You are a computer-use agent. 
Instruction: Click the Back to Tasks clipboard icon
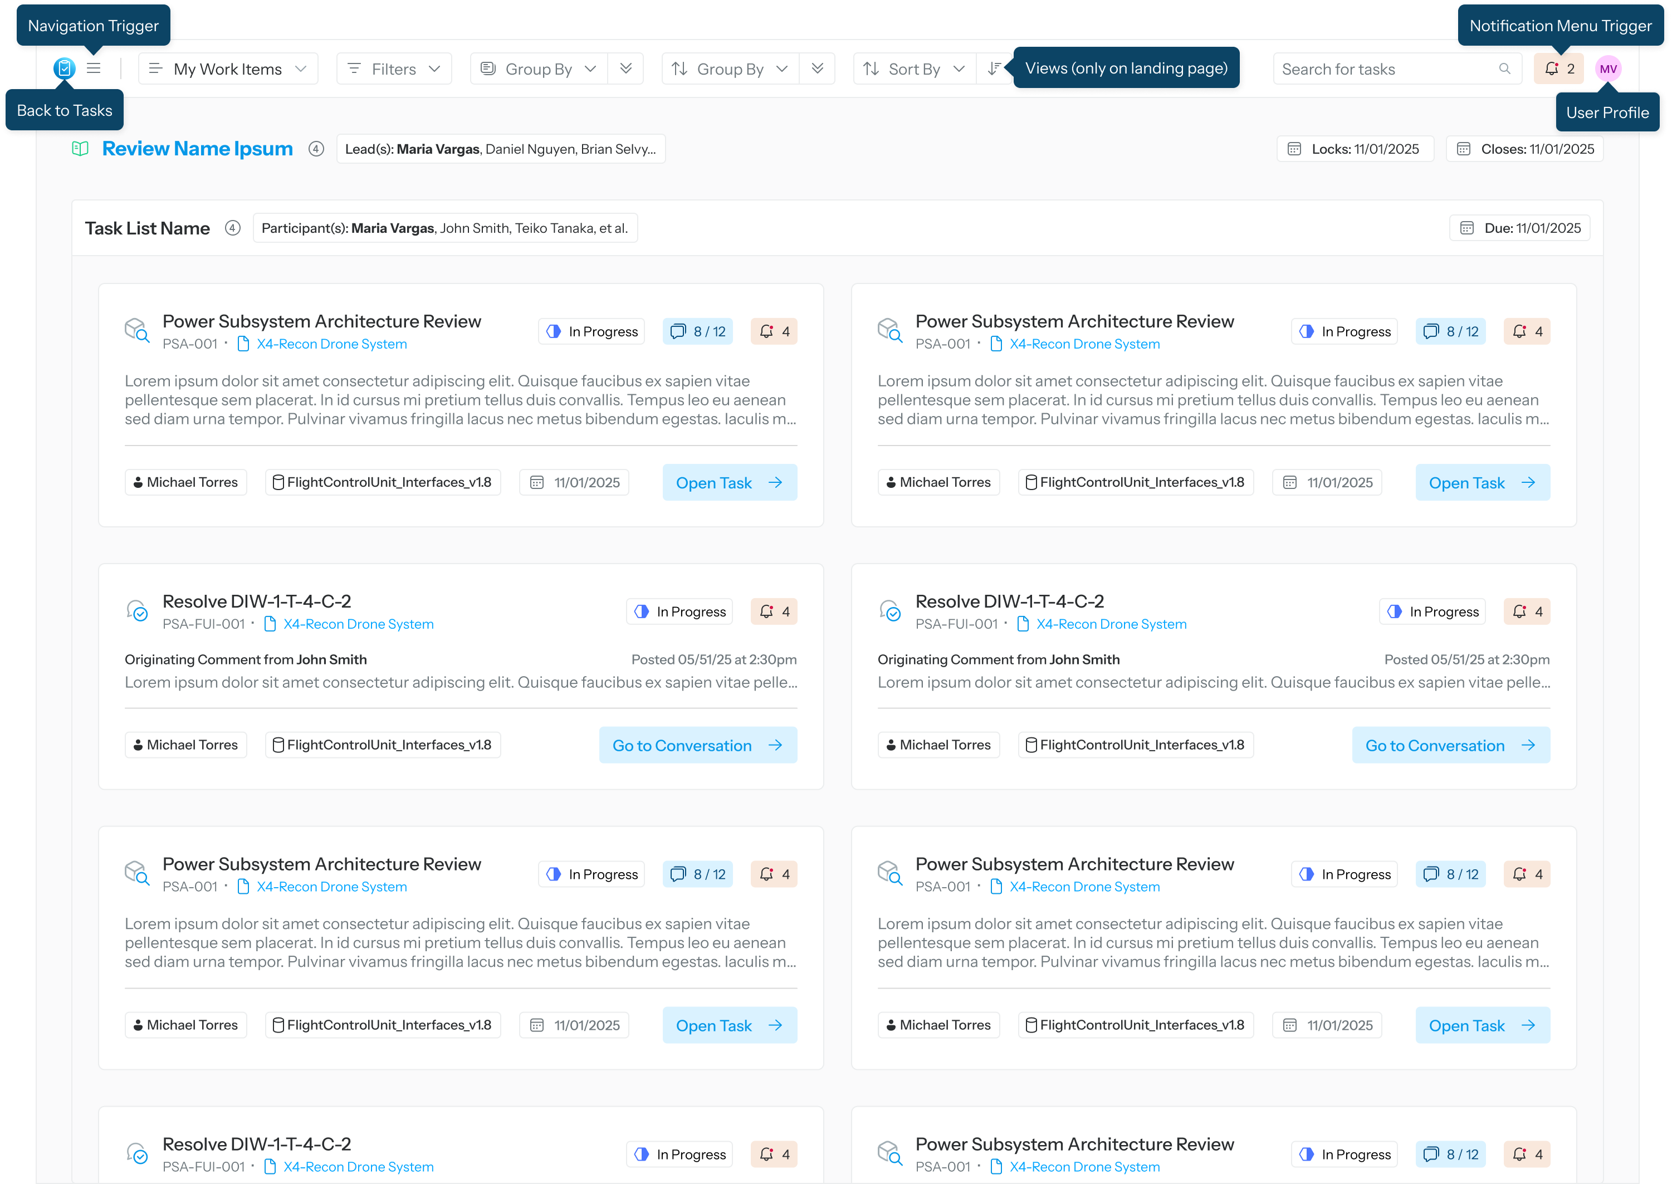coord(64,68)
